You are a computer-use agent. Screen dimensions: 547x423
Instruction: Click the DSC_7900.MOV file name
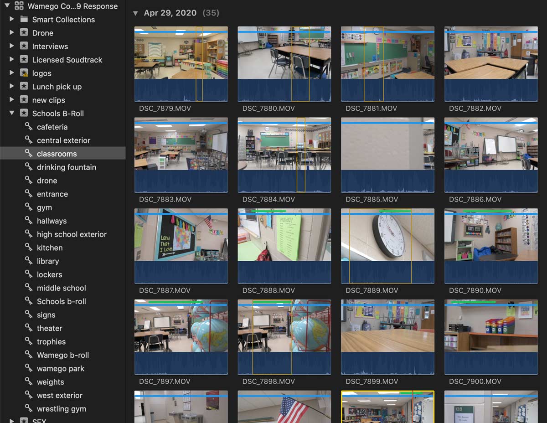(x=475, y=382)
